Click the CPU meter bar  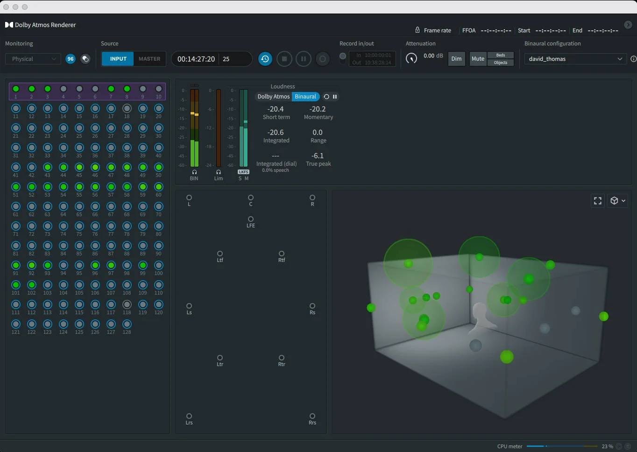[x=562, y=446]
